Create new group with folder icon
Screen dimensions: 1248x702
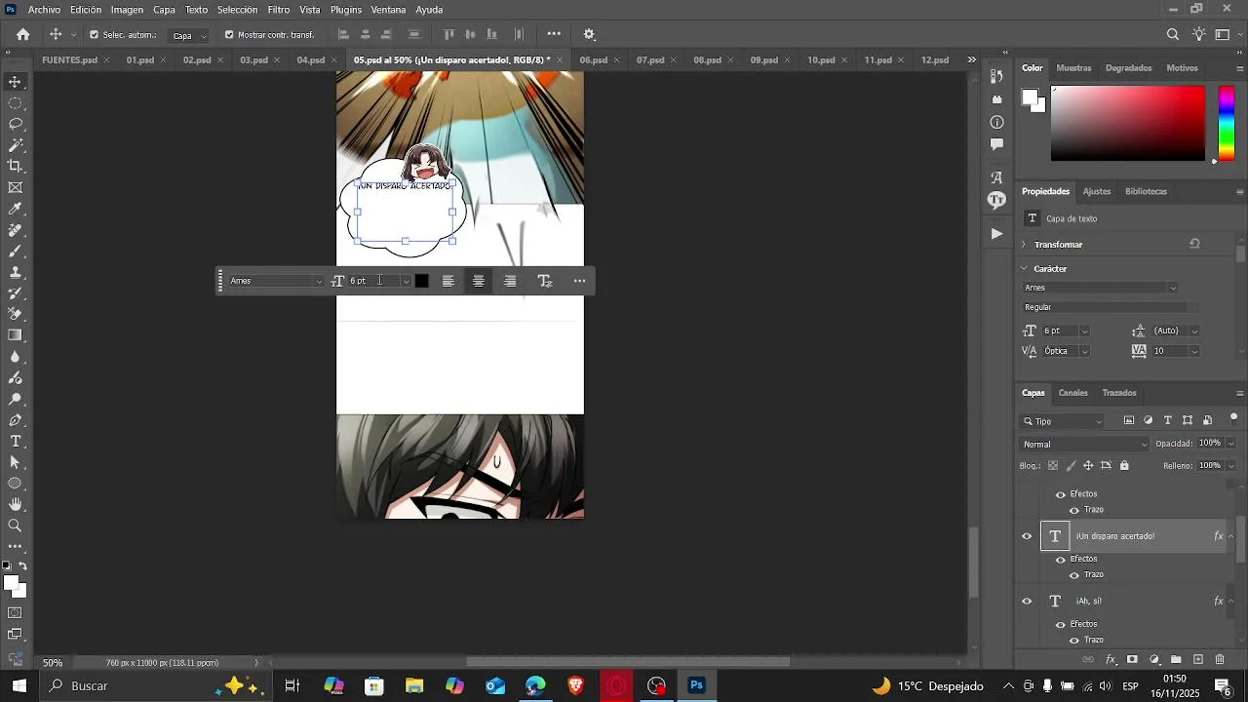coord(1176,660)
